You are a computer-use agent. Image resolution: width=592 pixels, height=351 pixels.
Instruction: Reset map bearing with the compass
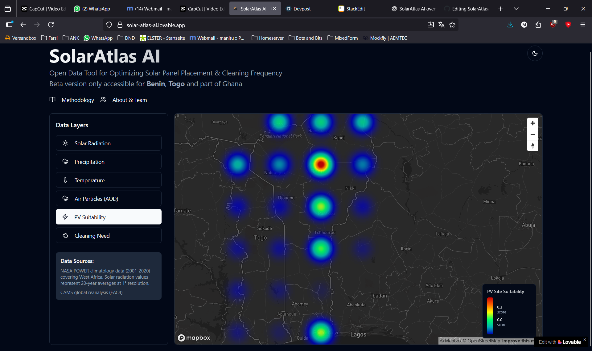(x=532, y=146)
